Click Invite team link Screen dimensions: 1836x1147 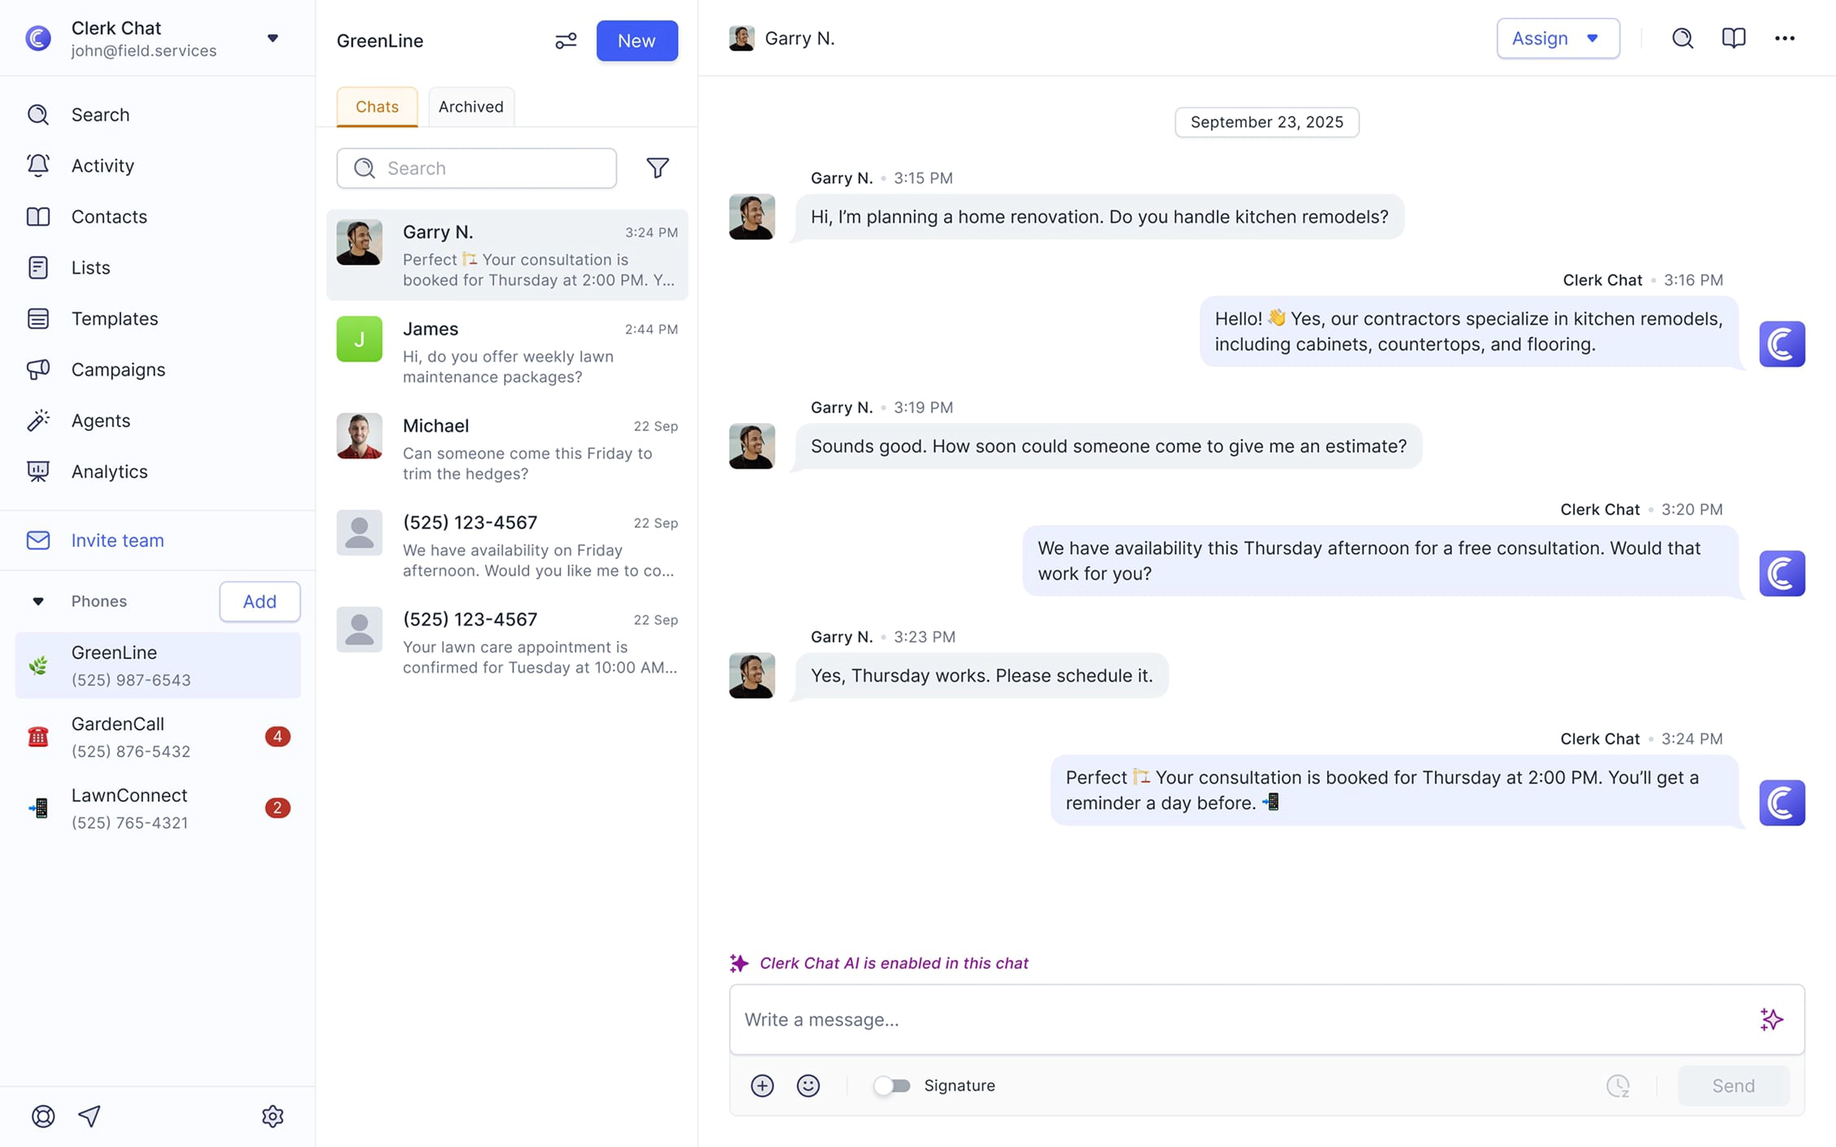click(117, 540)
